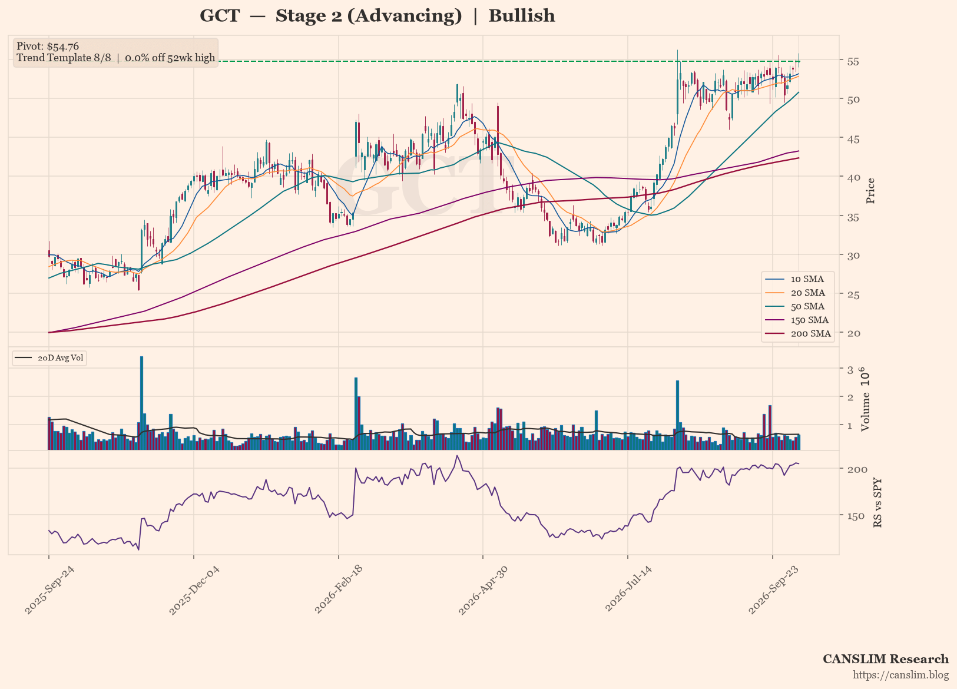The height and width of the screenshot is (689, 957).
Task: Click the price axis tick '30'
Action: (x=852, y=255)
